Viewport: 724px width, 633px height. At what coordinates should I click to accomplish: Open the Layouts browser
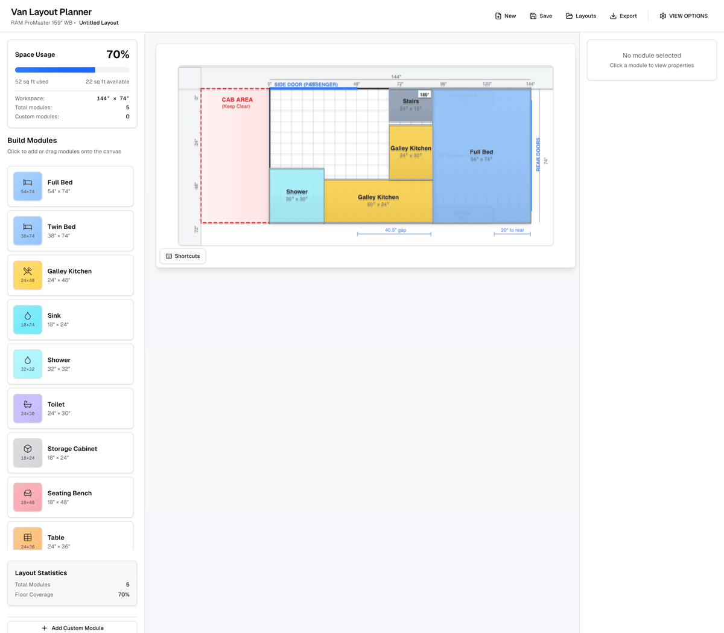pos(580,16)
